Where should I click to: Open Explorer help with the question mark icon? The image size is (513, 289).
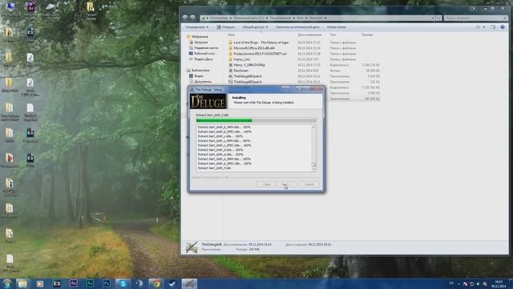[503, 26]
